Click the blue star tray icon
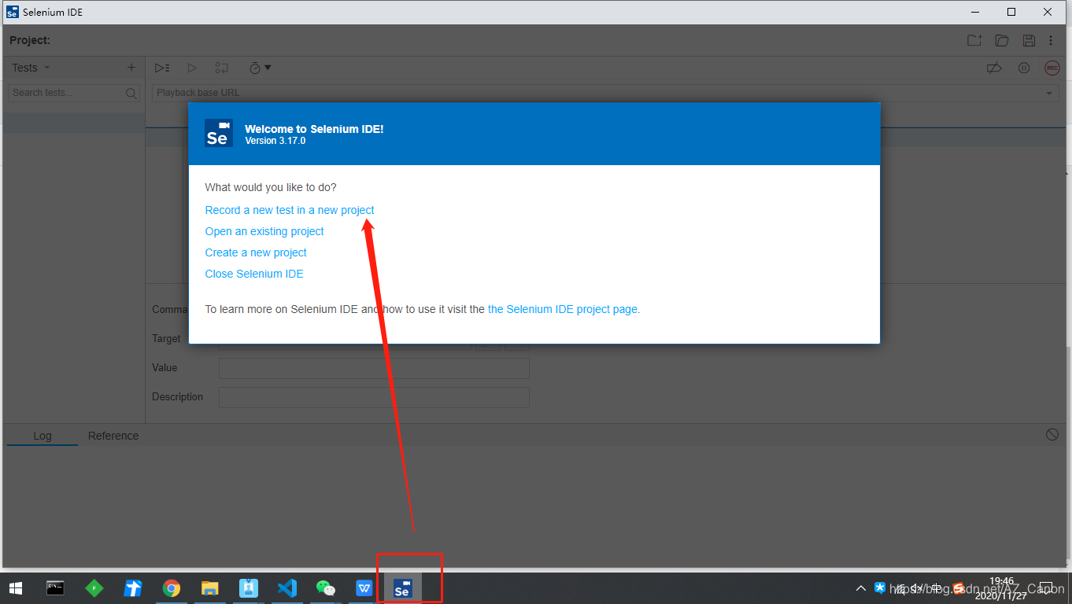The width and height of the screenshot is (1072, 604). coord(880,587)
